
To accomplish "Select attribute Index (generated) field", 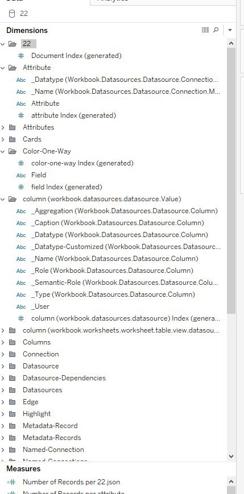I will tap(73, 115).
